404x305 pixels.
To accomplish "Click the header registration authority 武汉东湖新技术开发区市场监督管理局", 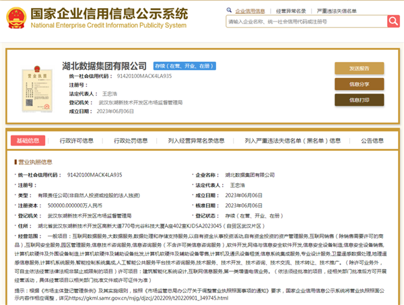I will tap(141, 102).
